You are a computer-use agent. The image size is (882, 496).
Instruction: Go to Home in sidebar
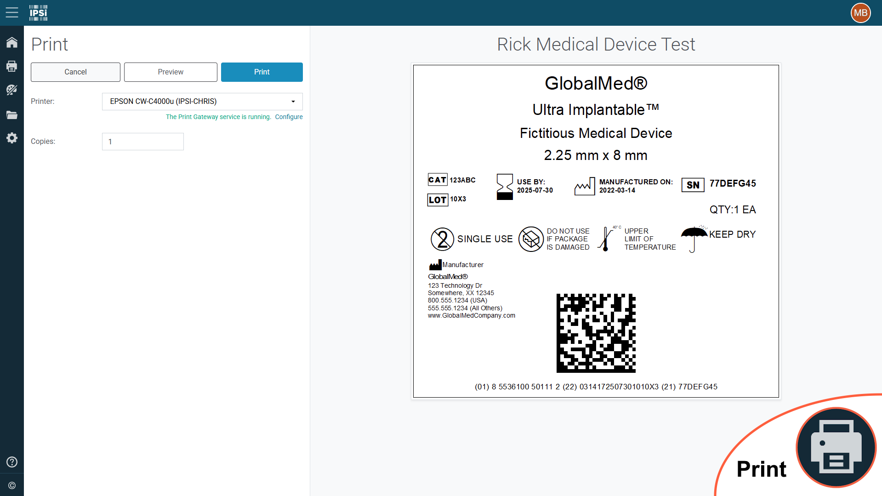coord(12,42)
